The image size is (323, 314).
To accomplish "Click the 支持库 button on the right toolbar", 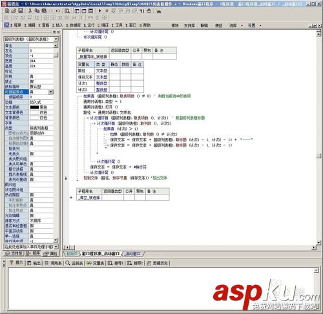I will [189, 25].
